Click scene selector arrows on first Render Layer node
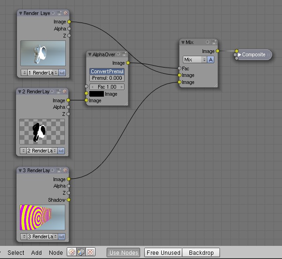This screenshot has height=259, width=282. point(24,73)
